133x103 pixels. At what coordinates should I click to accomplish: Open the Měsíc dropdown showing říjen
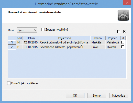[x=27, y=30]
